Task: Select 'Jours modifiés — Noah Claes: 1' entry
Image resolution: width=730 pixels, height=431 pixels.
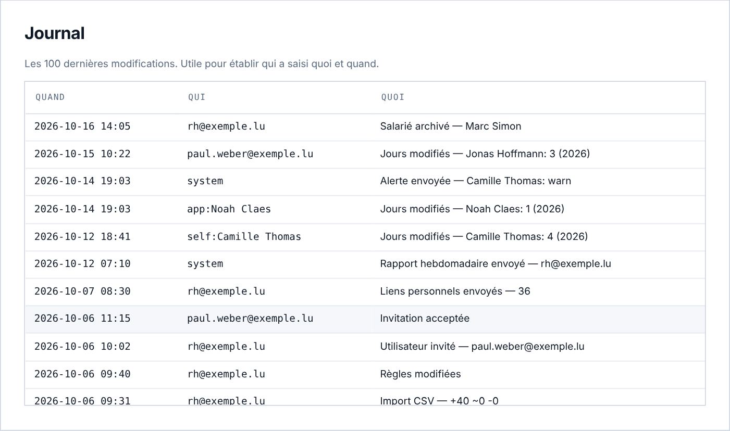Action: coord(472,209)
